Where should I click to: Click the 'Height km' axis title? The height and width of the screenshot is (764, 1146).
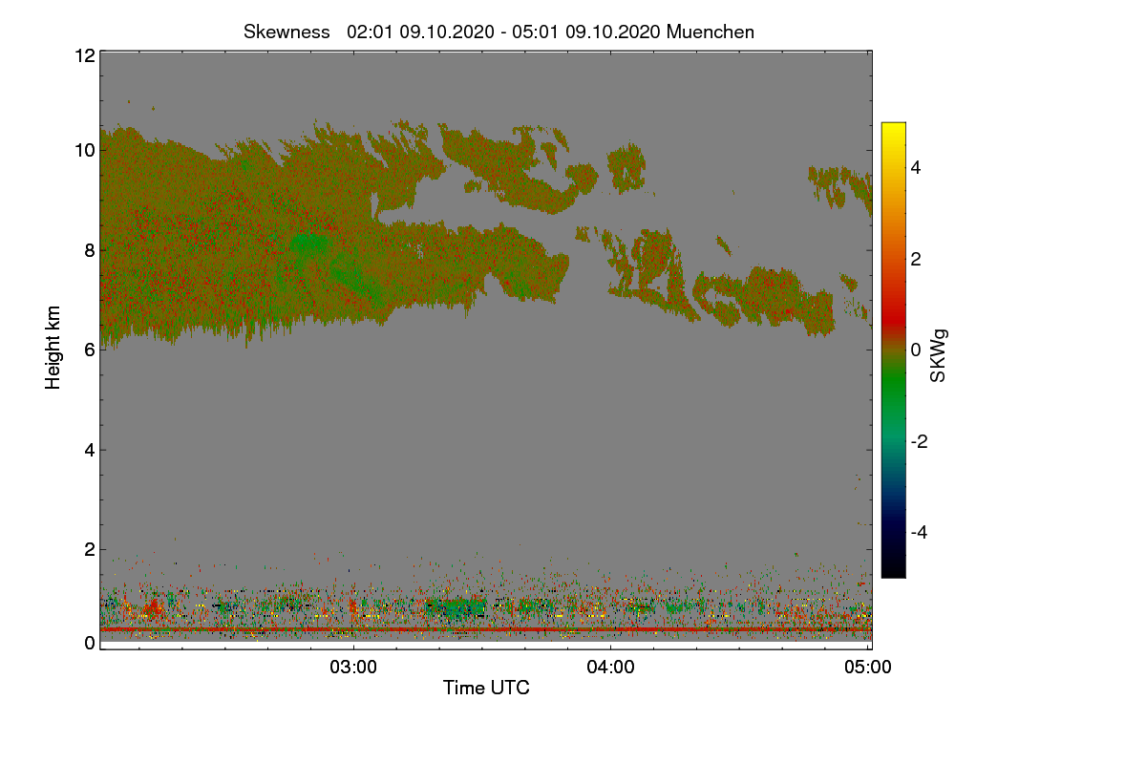click(x=53, y=347)
